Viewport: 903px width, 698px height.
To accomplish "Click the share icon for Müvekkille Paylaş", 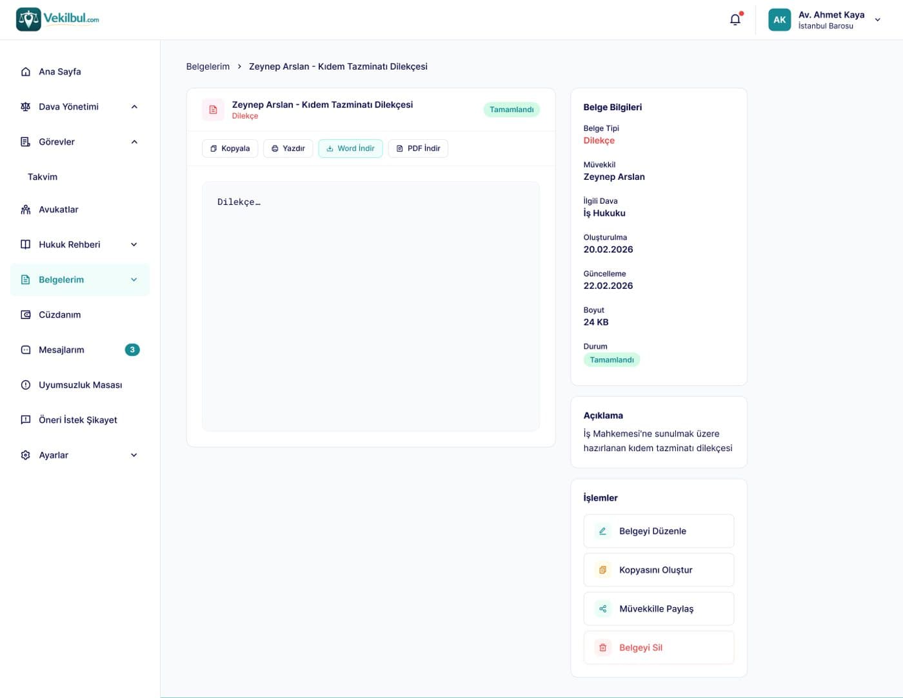I will click(x=602, y=608).
